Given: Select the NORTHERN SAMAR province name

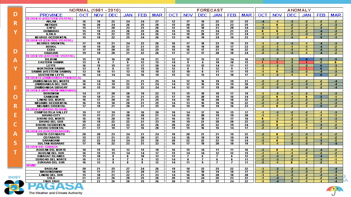Looking at the screenshot, I should coord(51,68).
